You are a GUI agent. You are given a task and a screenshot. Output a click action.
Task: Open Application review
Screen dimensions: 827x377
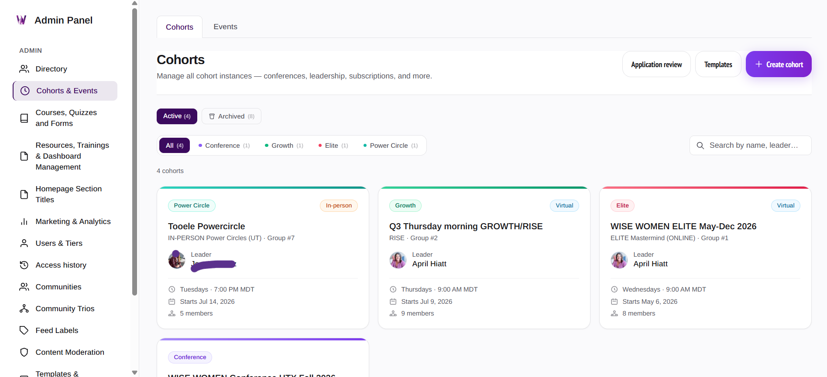click(x=656, y=65)
